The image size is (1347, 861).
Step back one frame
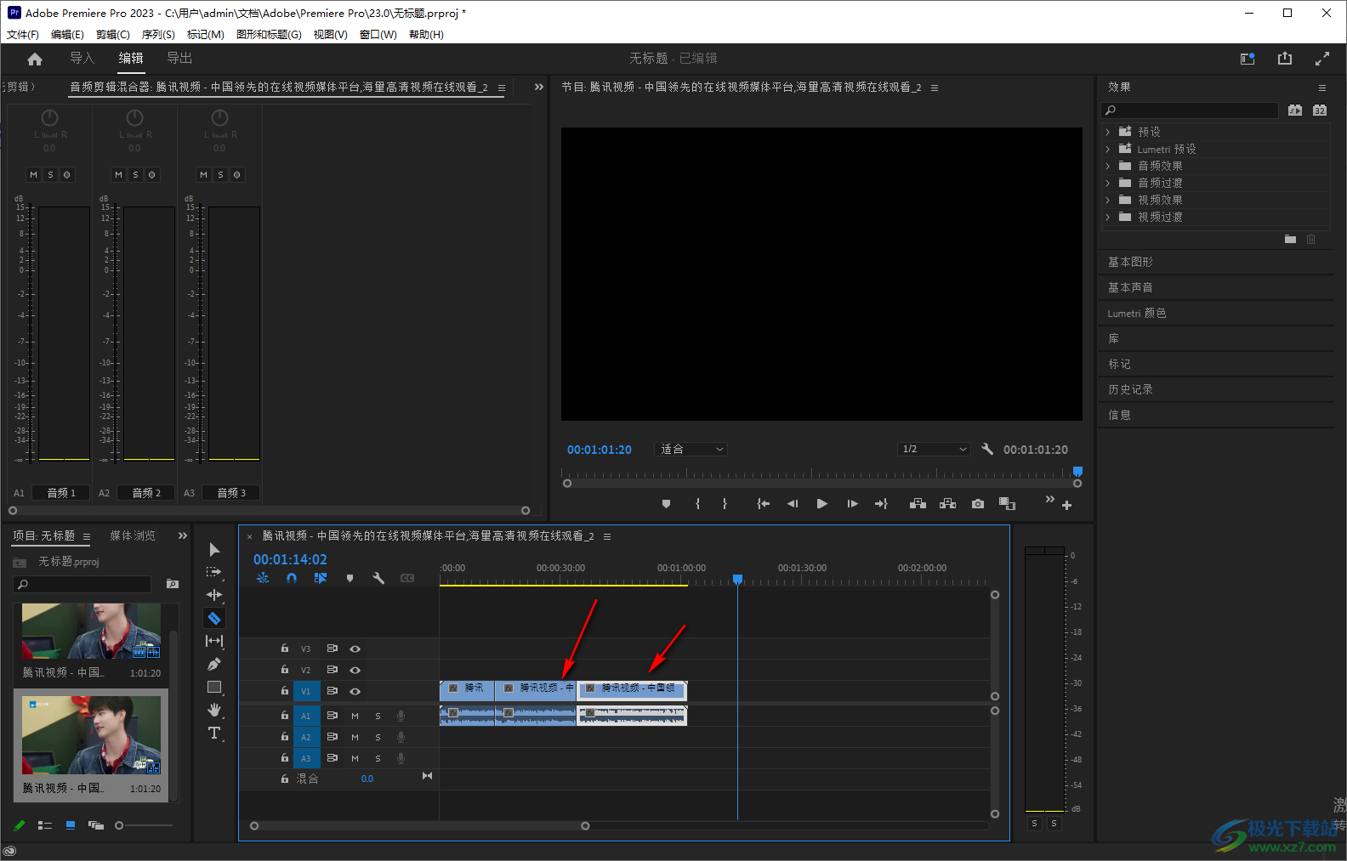click(x=793, y=504)
